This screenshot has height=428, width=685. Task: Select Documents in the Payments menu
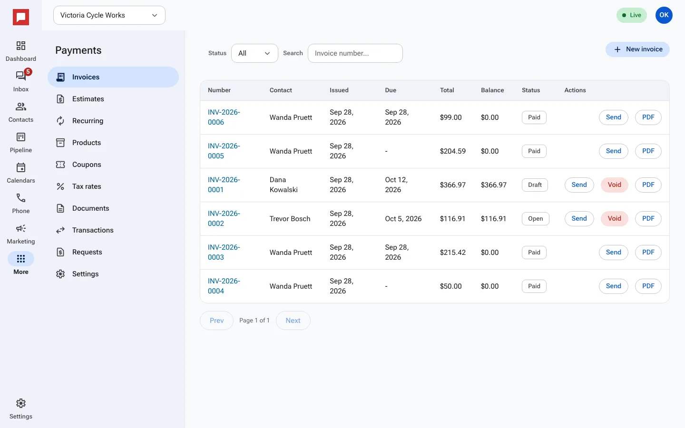pos(113,208)
